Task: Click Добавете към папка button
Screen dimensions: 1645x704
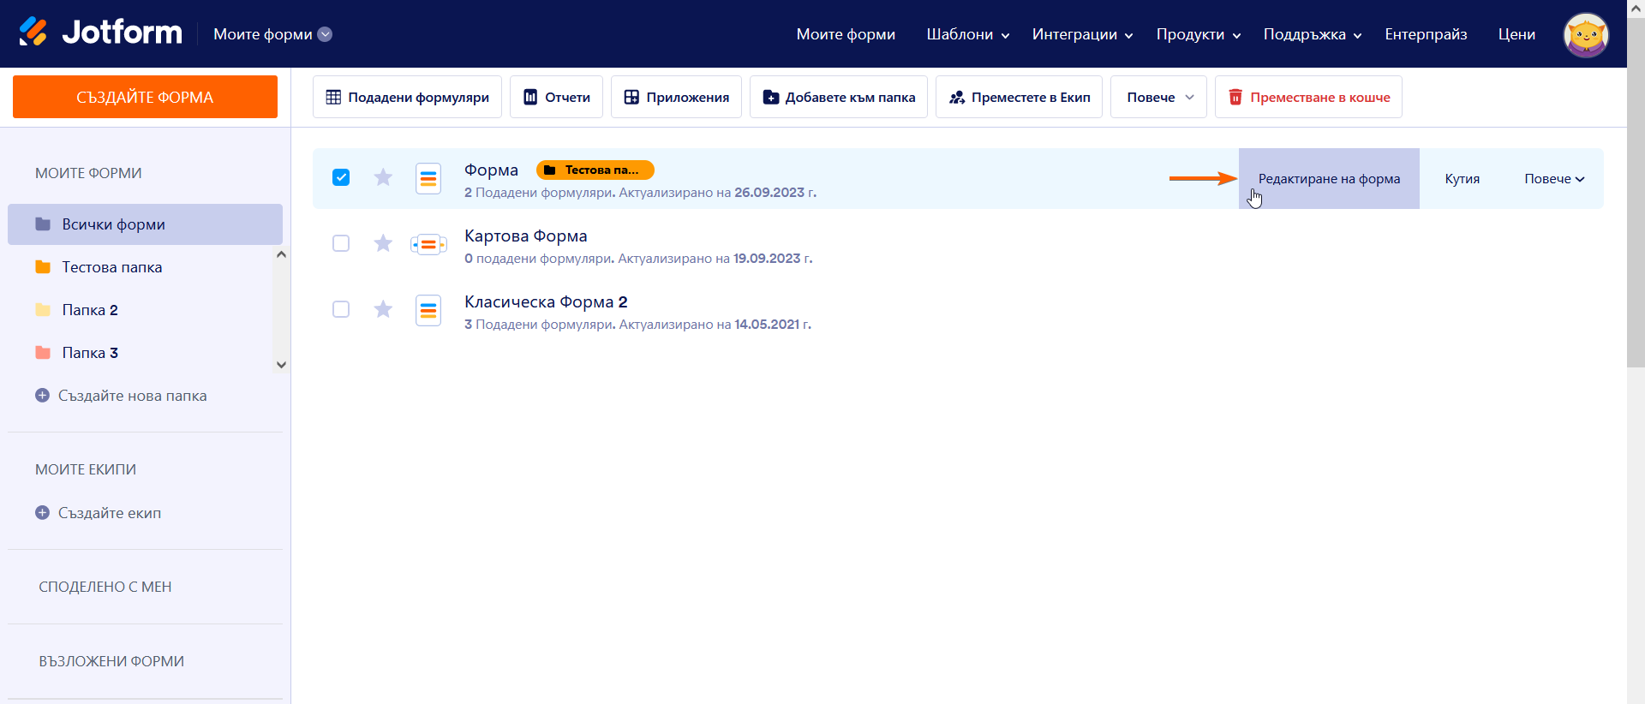Action: 839,97
